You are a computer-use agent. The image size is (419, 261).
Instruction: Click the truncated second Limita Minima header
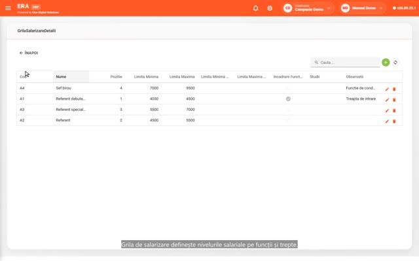(215, 77)
